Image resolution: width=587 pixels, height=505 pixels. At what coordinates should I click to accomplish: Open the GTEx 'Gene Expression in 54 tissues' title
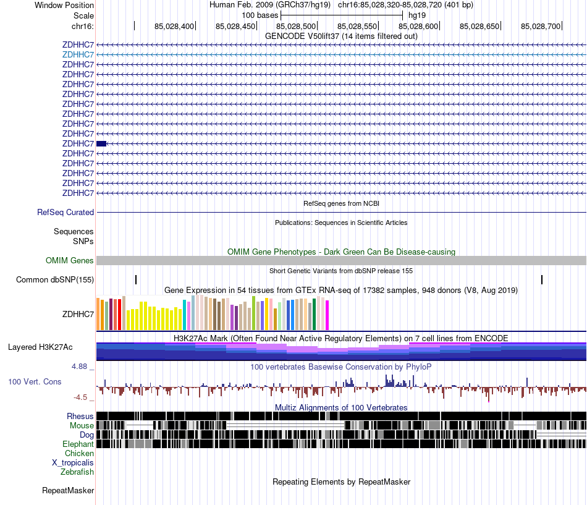click(341, 291)
